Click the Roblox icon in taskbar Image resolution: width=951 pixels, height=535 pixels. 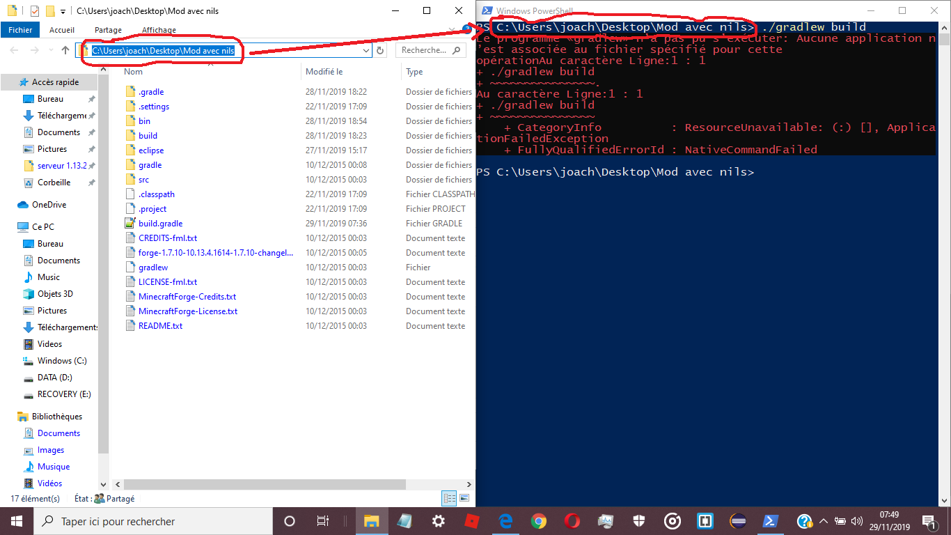[x=471, y=521]
